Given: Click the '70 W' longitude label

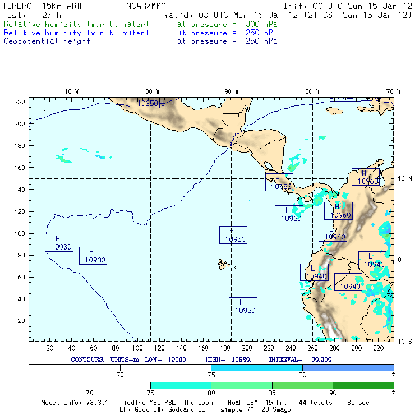Looking at the screenshot, I should tap(393, 91).
